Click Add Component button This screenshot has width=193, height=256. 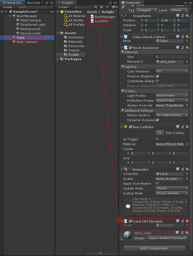point(154,248)
